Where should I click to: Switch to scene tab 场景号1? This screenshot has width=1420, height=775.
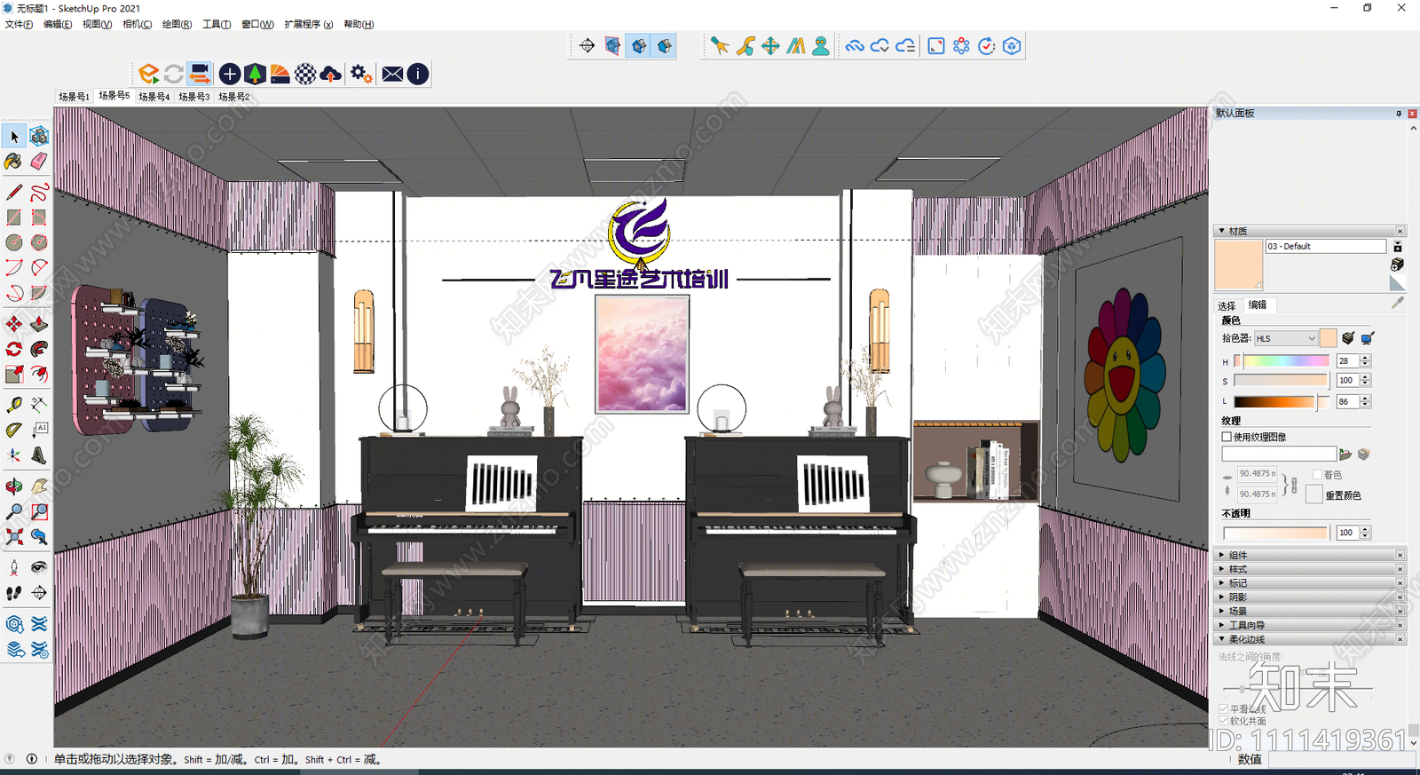[74, 97]
